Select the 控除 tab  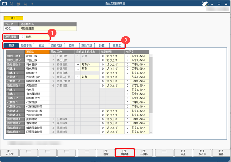(71, 46)
